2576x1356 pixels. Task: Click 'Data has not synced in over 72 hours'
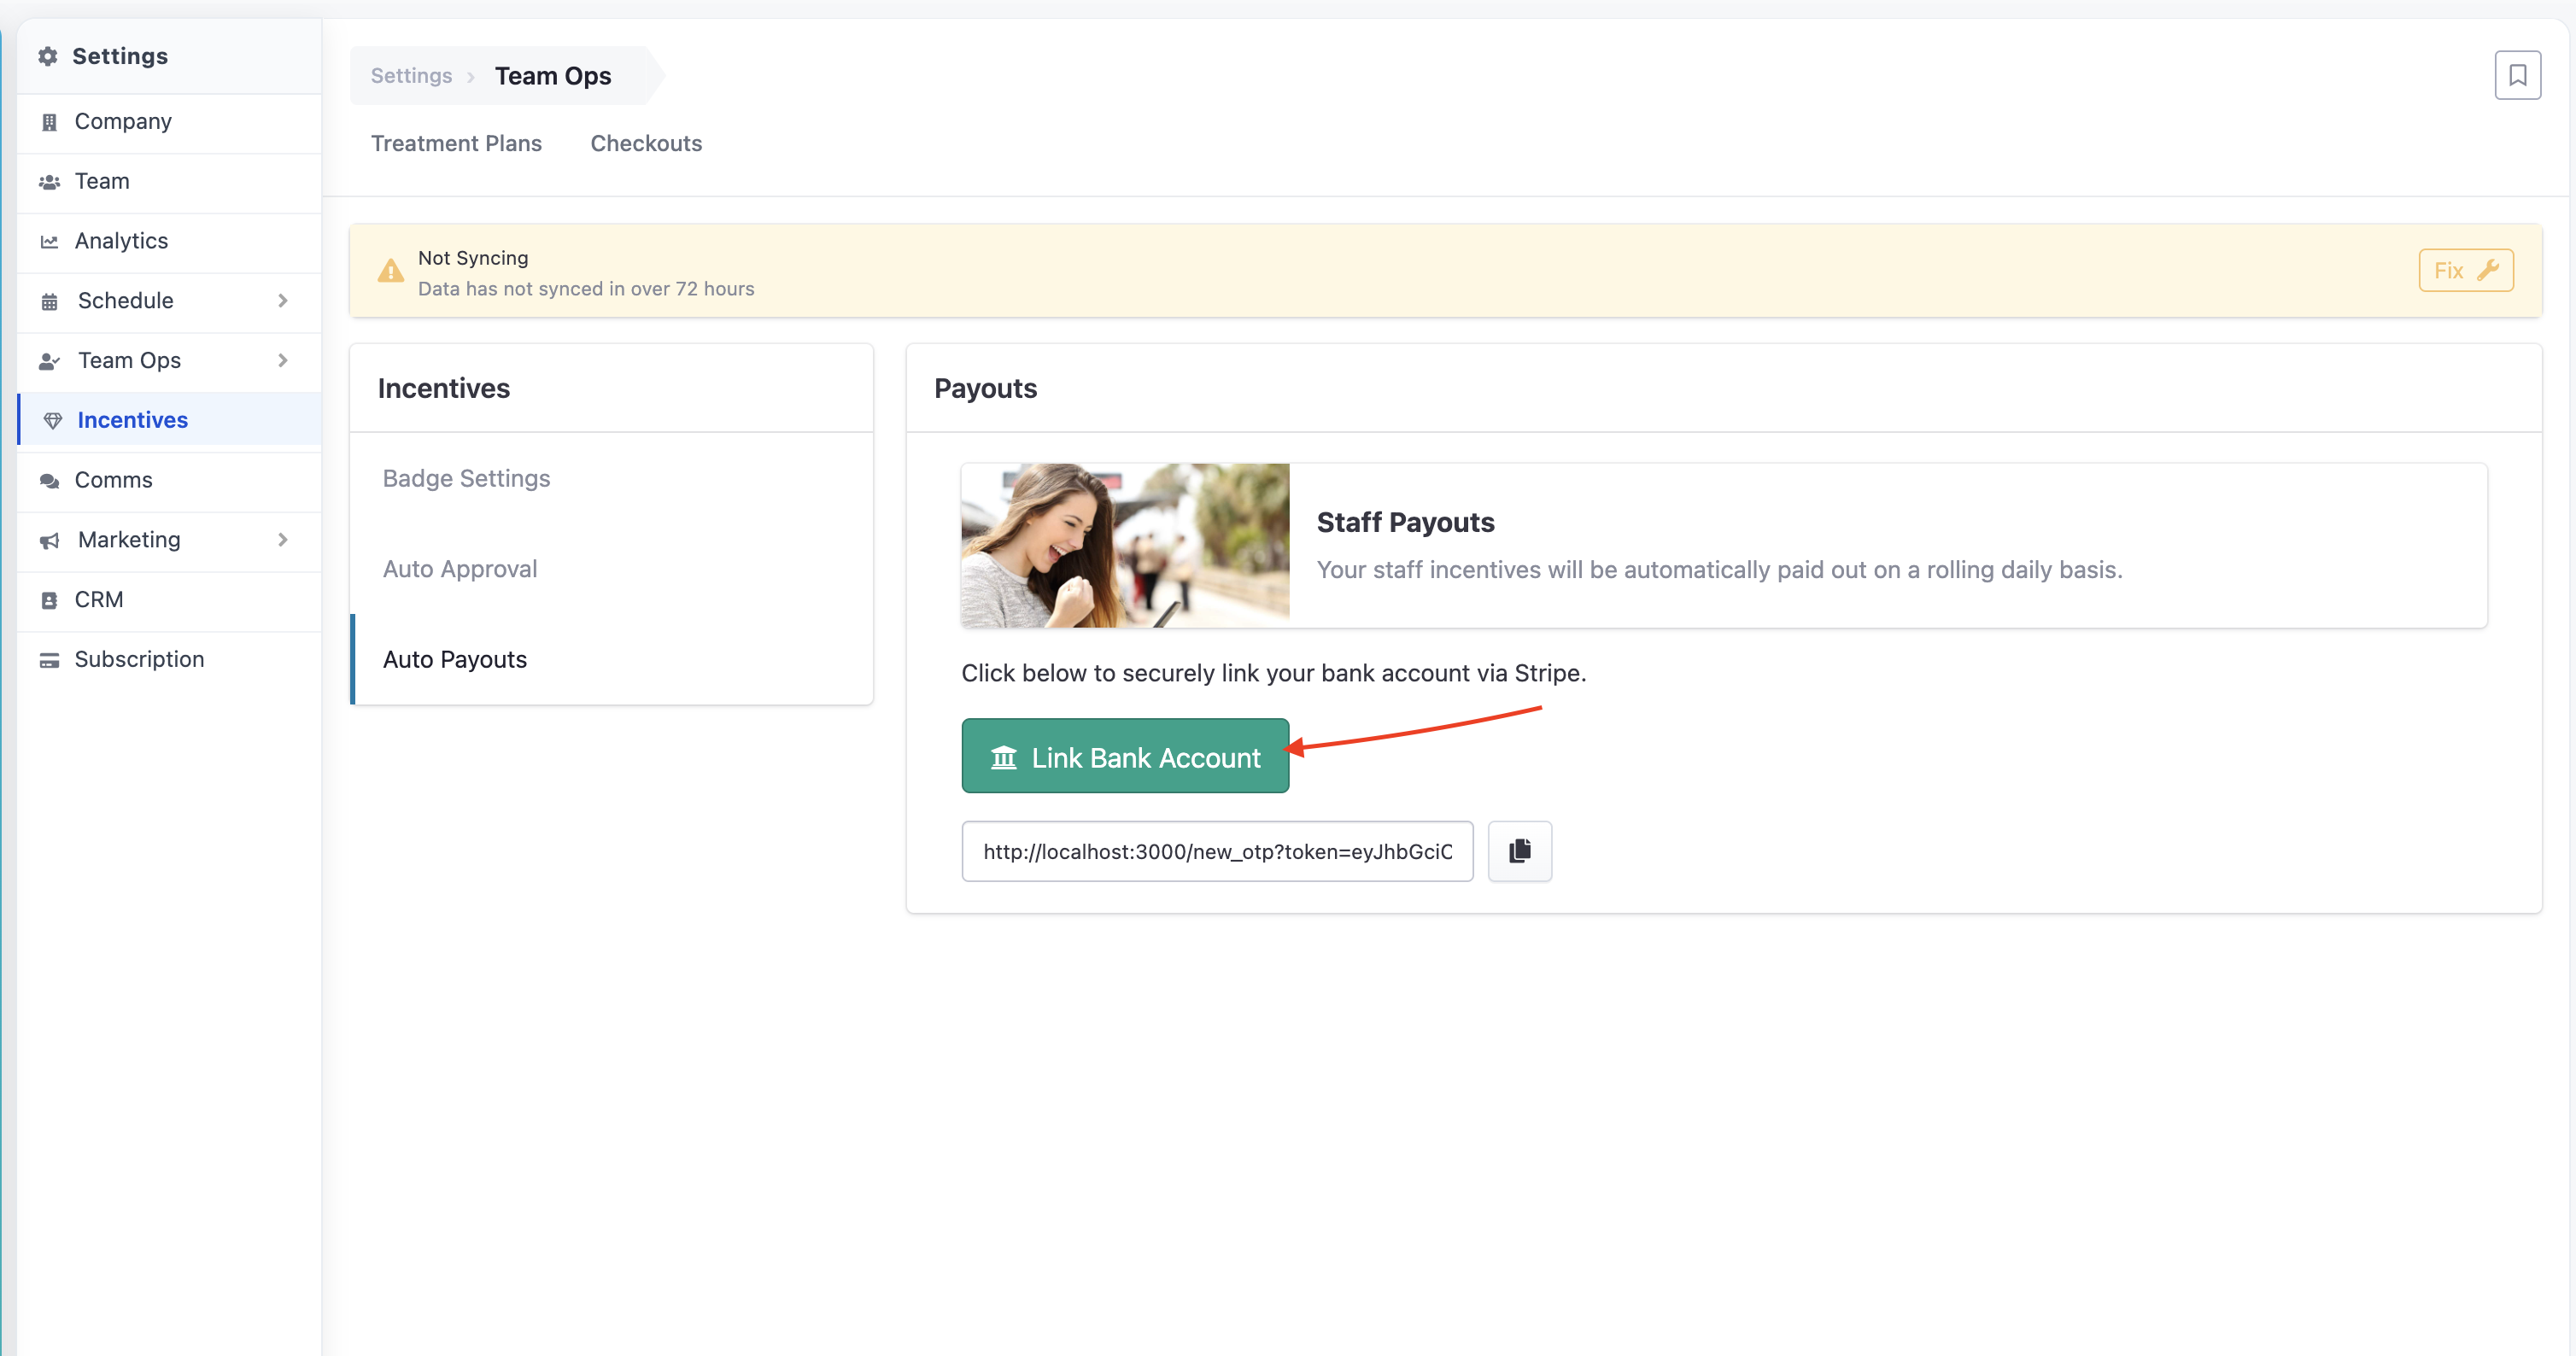pos(586,289)
